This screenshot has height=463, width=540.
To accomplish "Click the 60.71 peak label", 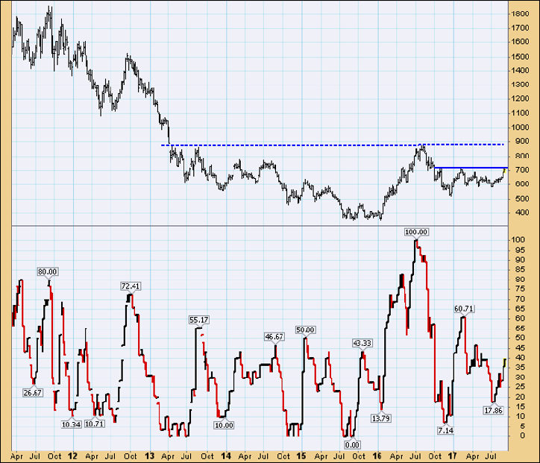I will [465, 308].
